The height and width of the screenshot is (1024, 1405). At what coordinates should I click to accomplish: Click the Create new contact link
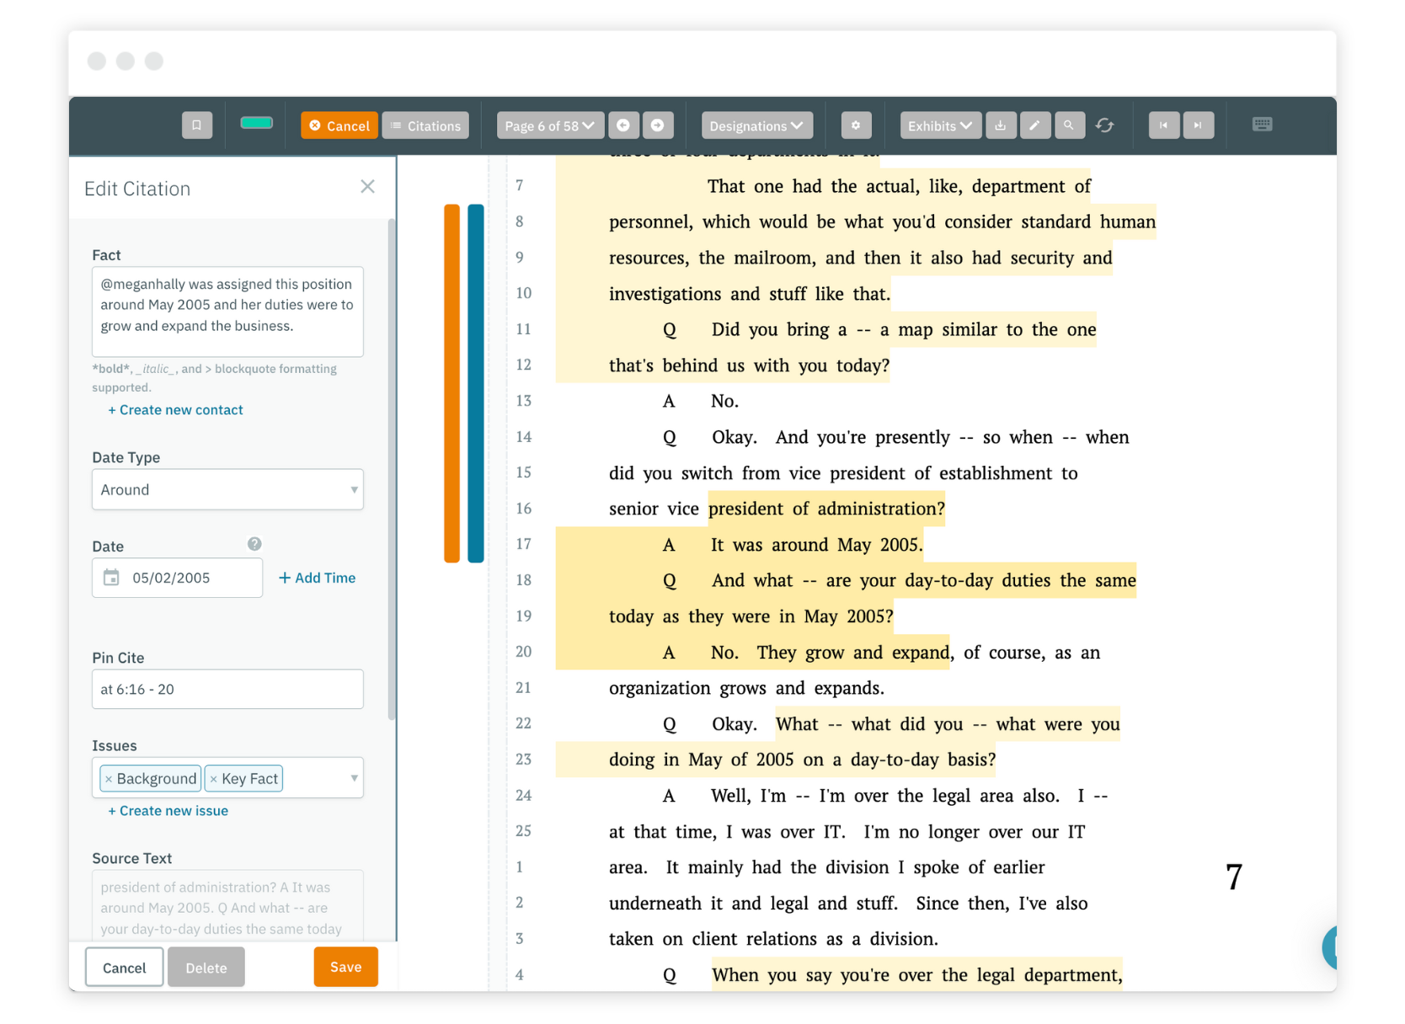(175, 410)
